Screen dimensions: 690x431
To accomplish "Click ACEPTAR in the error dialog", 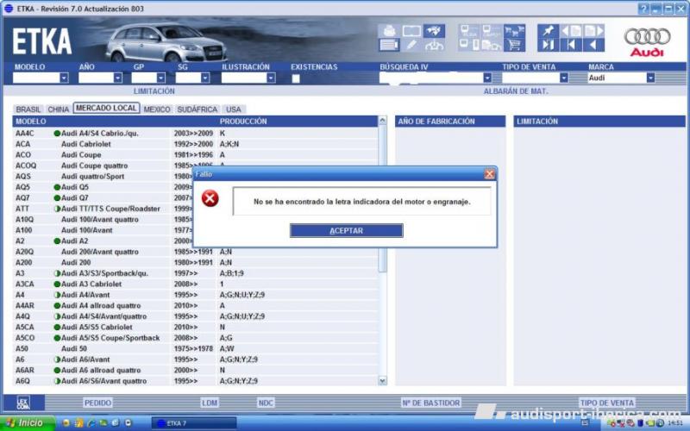I will click(x=347, y=230).
